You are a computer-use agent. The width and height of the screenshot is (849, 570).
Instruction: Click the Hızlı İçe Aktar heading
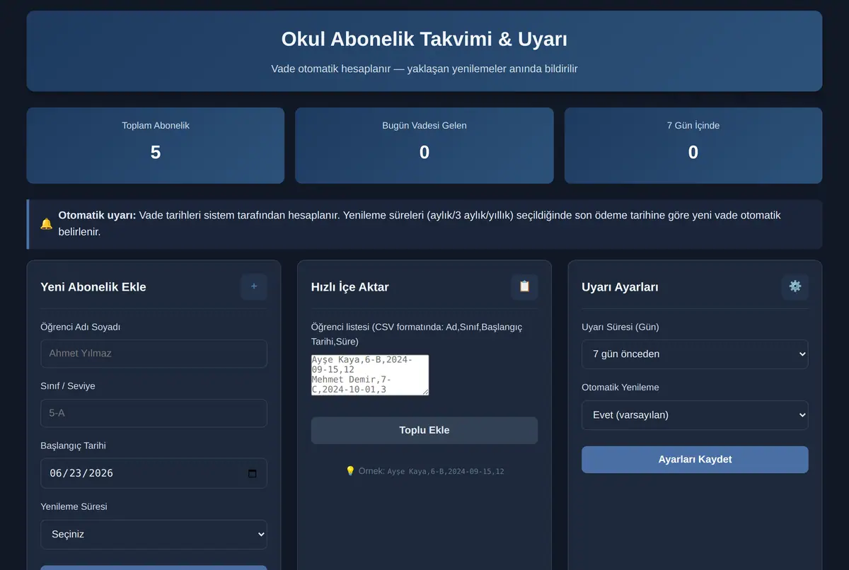point(350,286)
